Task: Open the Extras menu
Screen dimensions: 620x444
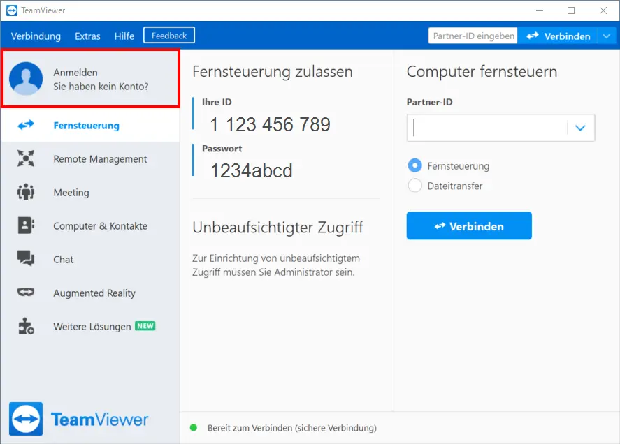Action: (87, 36)
